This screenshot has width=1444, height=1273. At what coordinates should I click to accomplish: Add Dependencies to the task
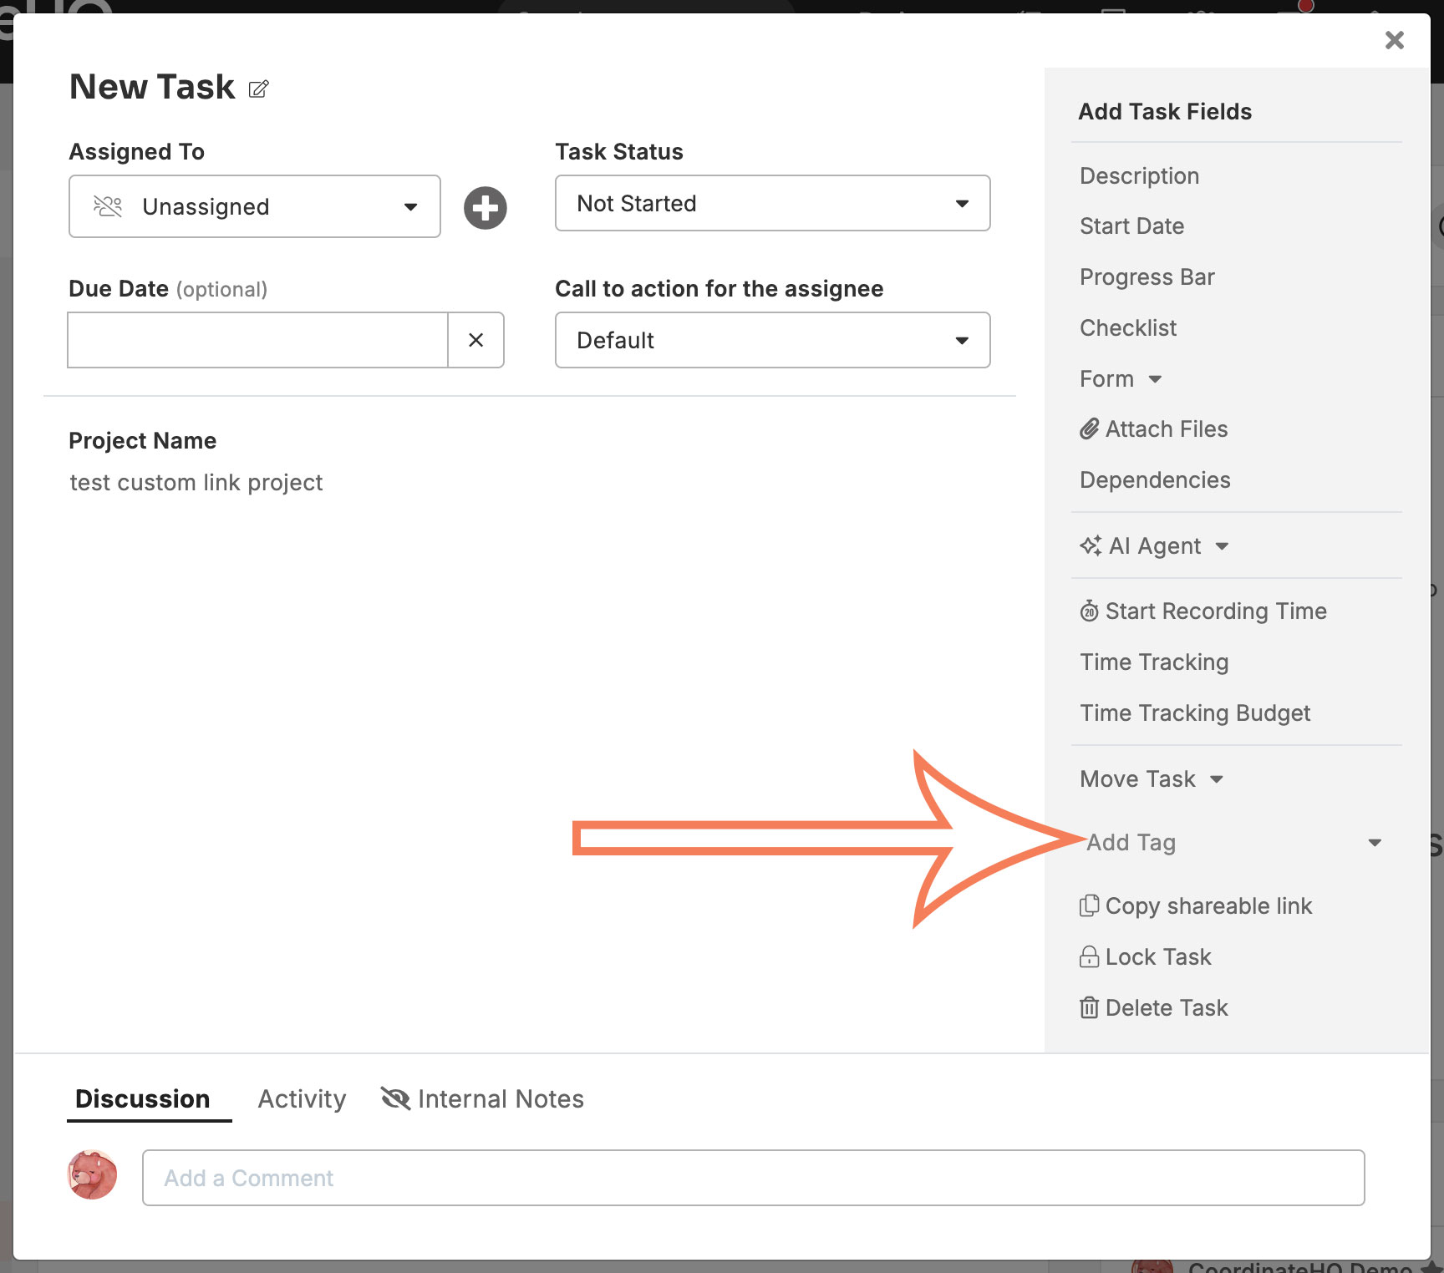click(x=1155, y=480)
